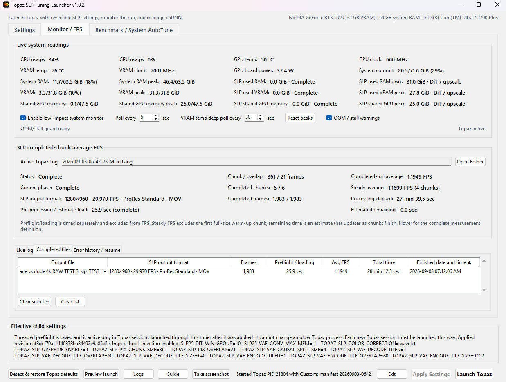Click the Clear list button
Image resolution: width=506 pixels, height=382 pixels.
70,302
